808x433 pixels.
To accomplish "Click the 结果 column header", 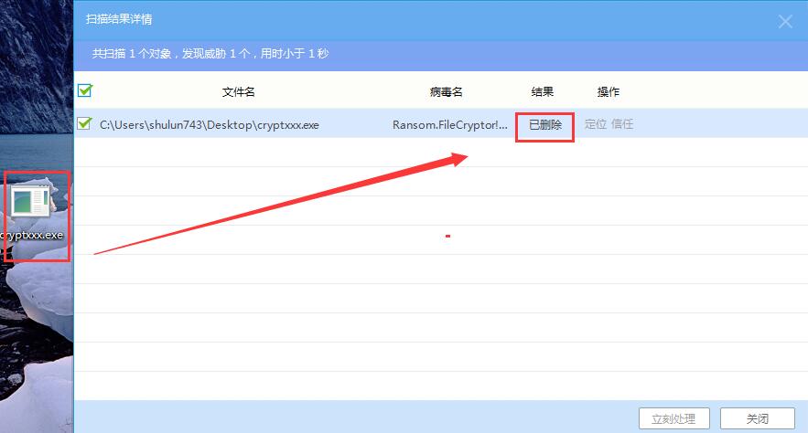I will 542,92.
